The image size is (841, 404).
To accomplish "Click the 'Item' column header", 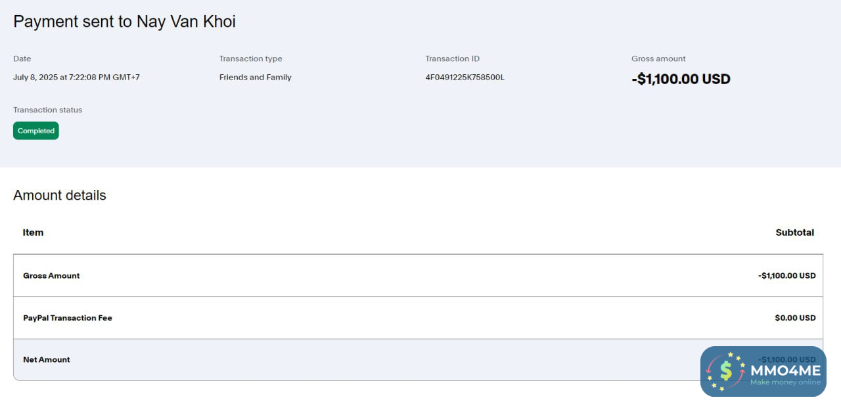I will [33, 233].
